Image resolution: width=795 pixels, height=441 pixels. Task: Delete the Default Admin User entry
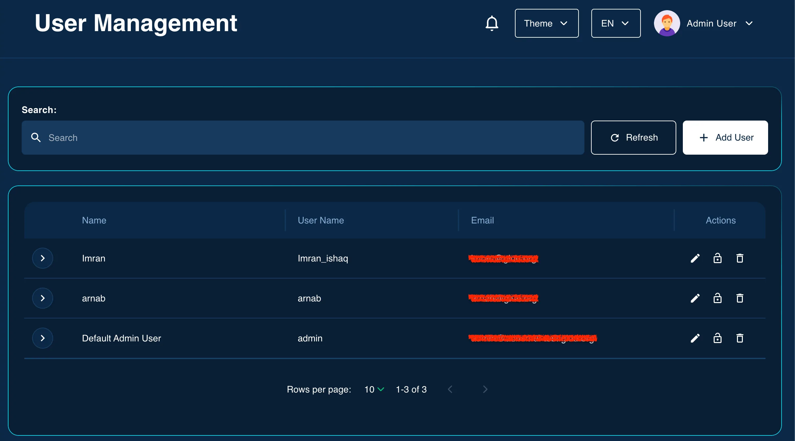pyautogui.click(x=740, y=338)
